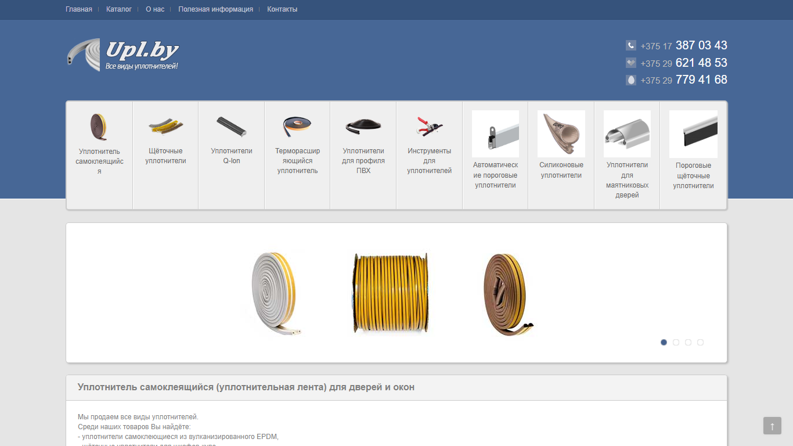The width and height of the screenshot is (793, 446).
Task: Click the scroll-to-top arrow button
Action: (x=772, y=426)
